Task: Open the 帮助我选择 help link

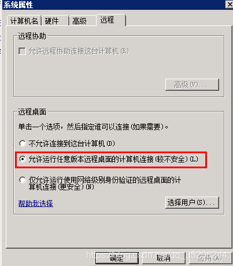Action: pos(36,204)
